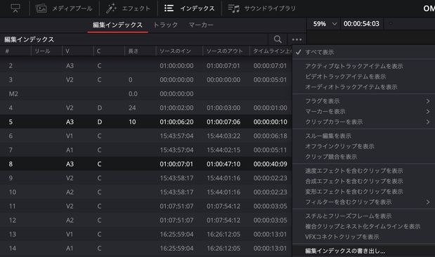Click the 00:00:54:03 timecode field

pyautogui.click(x=361, y=24)
